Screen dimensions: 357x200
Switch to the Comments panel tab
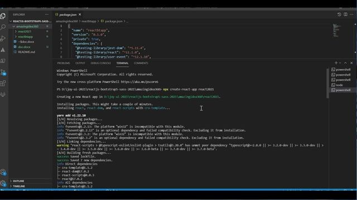coord(141,63)
